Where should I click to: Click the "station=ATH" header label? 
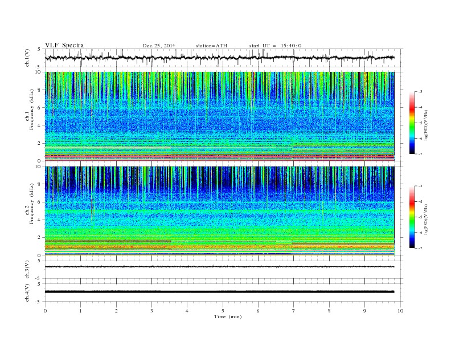211,46
